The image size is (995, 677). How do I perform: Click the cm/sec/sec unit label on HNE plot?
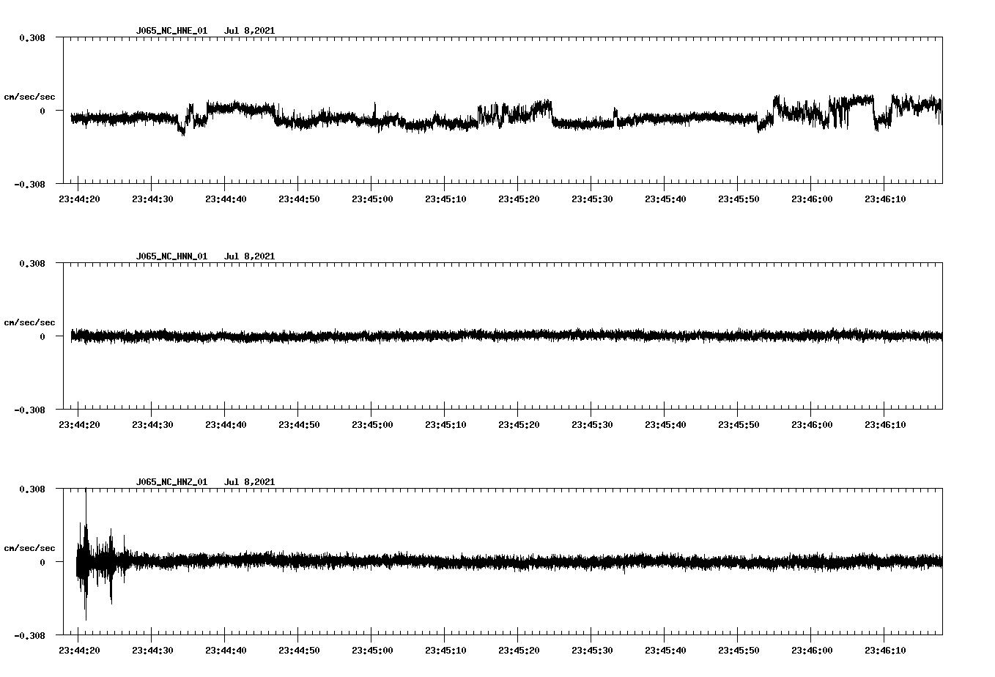pyautogui.click(x=29, y=97)
